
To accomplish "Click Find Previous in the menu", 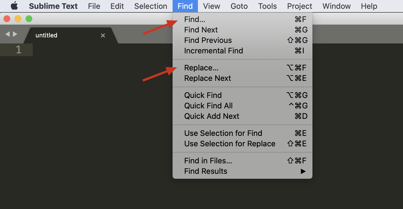I will (x=208, y=40).
